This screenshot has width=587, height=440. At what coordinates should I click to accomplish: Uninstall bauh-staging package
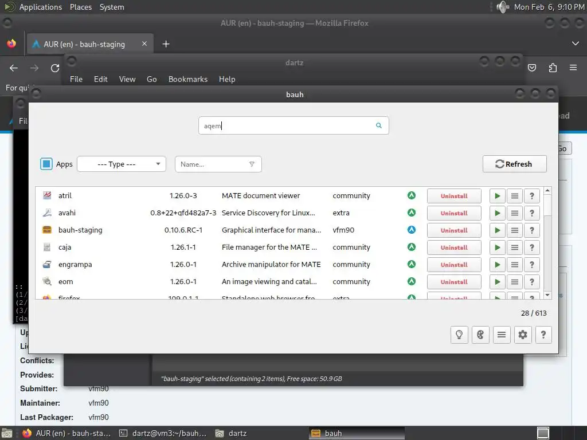(454, 230)
